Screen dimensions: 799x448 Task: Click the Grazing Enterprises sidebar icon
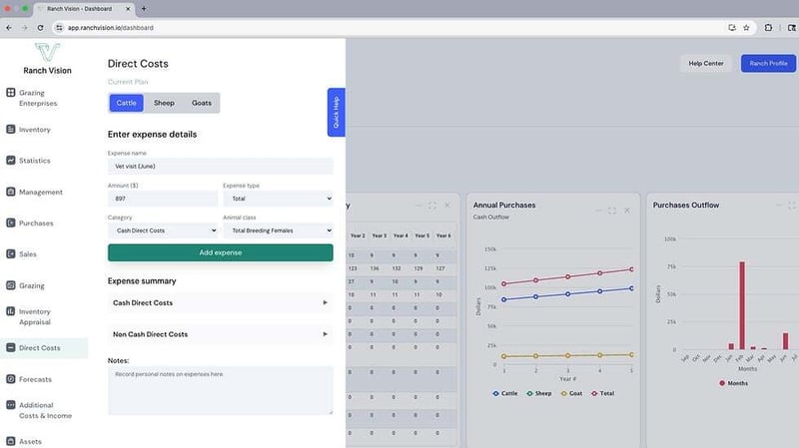11,93
